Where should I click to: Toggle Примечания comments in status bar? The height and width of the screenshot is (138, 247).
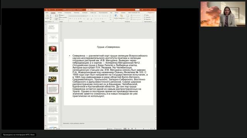pos(118,129)
